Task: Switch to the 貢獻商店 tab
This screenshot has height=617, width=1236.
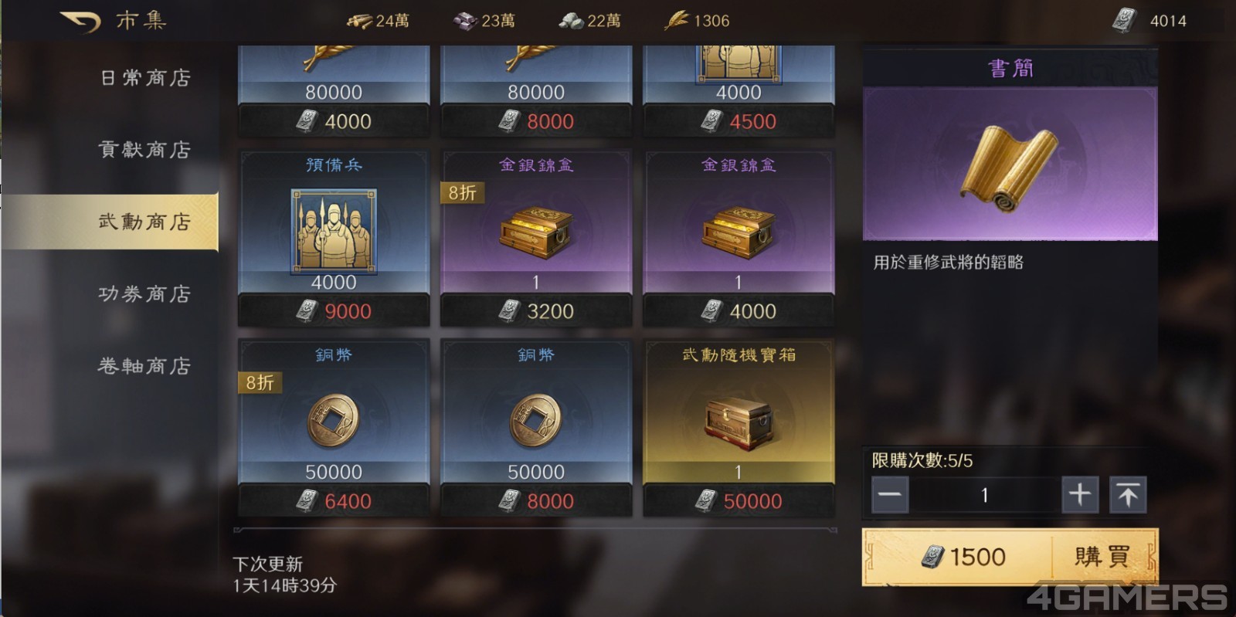Action: [x=145, y=149]
